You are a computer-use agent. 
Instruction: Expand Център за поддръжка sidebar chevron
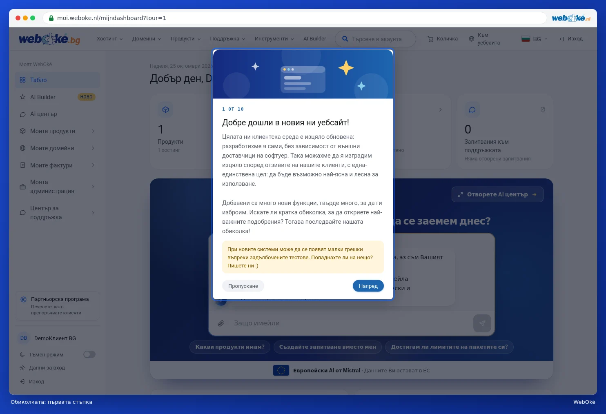pyautogui.click(x=93, y=213)
